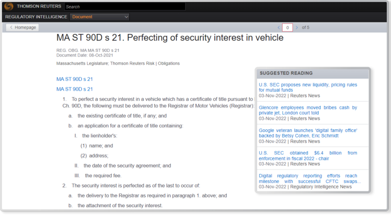Go to the previous document arrow
The image size is (391, 220).
278,28
